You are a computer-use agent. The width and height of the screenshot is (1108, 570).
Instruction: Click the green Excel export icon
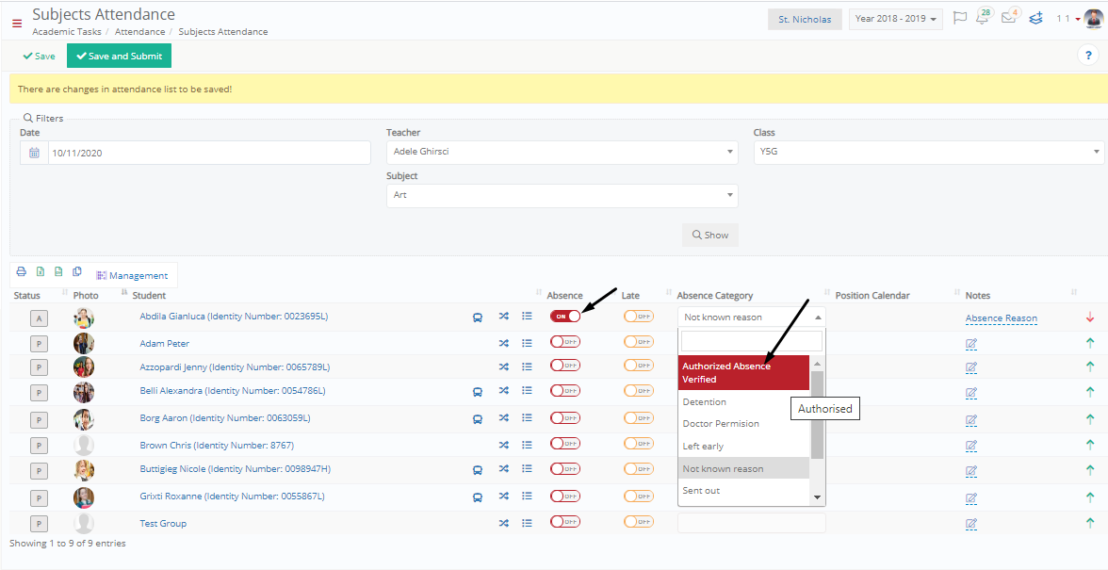tap(41, 272)
